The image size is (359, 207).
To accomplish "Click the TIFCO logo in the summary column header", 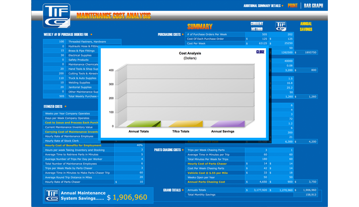I will (281, 26).
